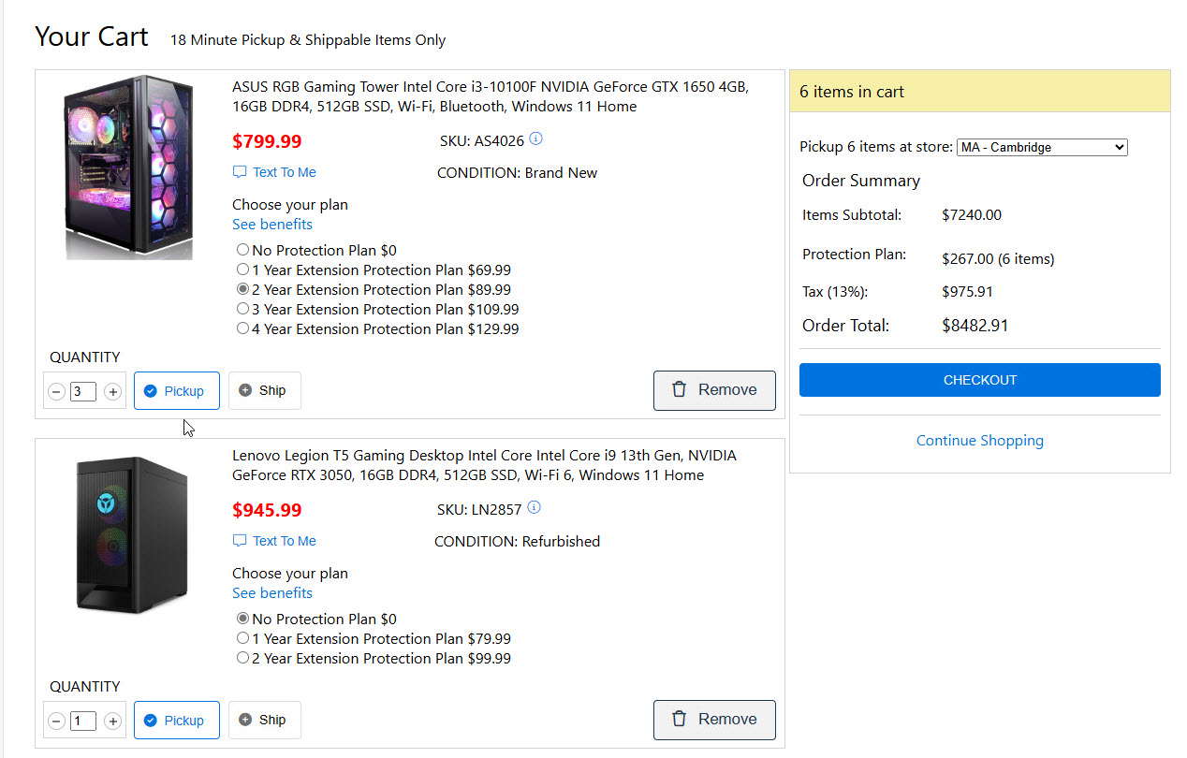
Task: Select 1 Year Protection Plan $79.99 for Lenovo
Action: tap(243, 638)
